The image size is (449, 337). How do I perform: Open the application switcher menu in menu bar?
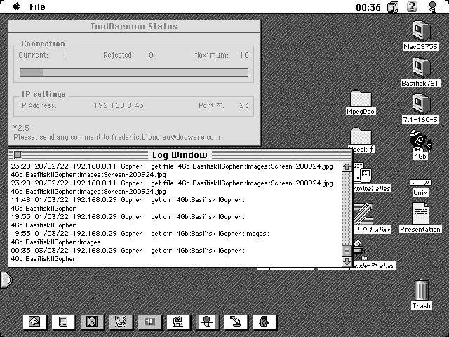(x=433, y=7)
